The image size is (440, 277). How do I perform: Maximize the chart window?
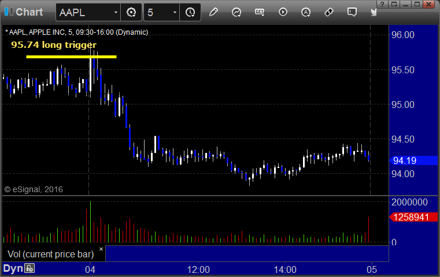(417, 4)
